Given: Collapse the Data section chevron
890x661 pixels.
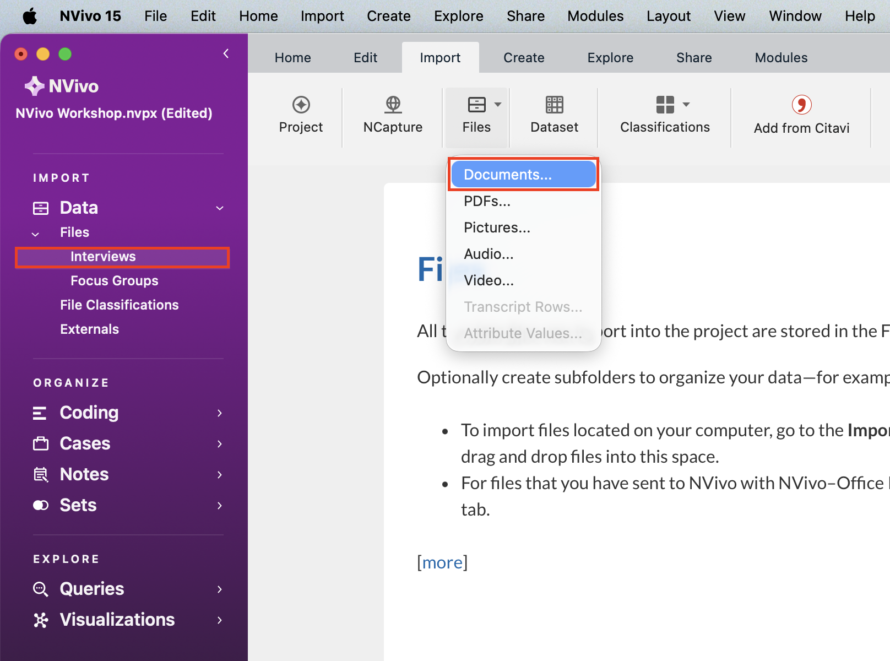Looking at the screenshot, I should (x=220, y=208).
